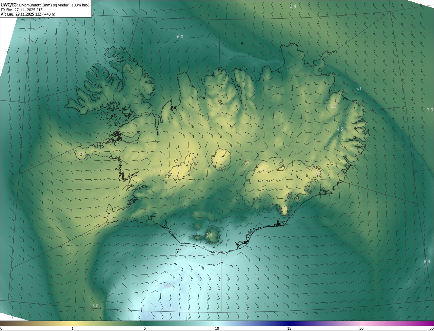Click the color scale tick label 15
The height and width of the screenshot is (331, 434).
[289, 328]
